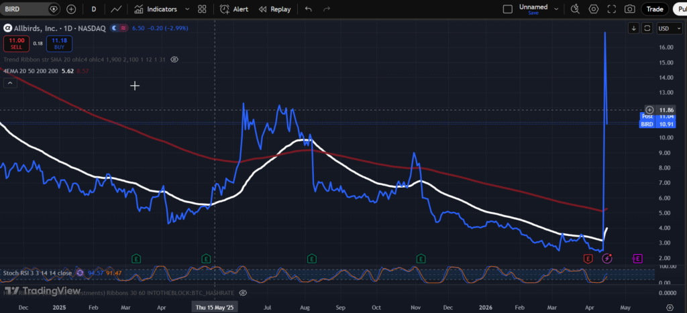
Task: Open the chart style line icon
Action: [x=116, y=9]
